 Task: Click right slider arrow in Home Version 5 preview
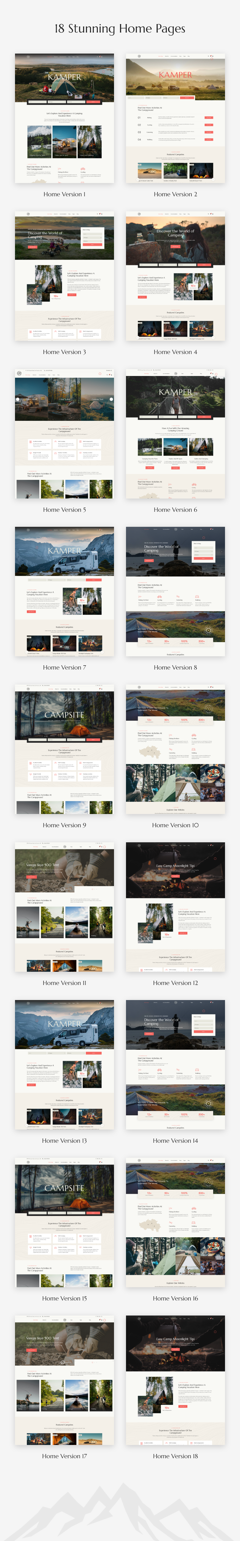point(111,399)
